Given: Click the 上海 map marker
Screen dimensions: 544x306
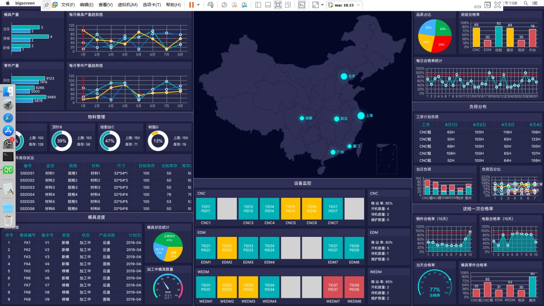Looking at the screenshot, I should pyautogui.click(x=361, y=115).
